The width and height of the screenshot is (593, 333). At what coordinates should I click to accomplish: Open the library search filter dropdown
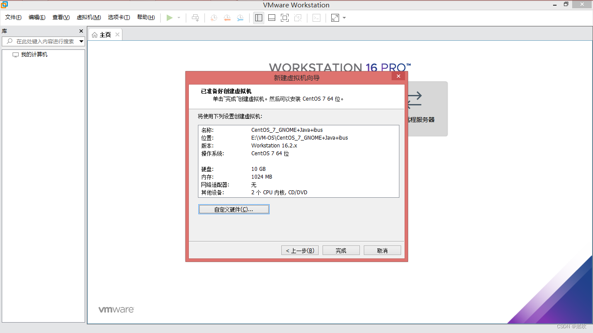click(x=82, y=41)
